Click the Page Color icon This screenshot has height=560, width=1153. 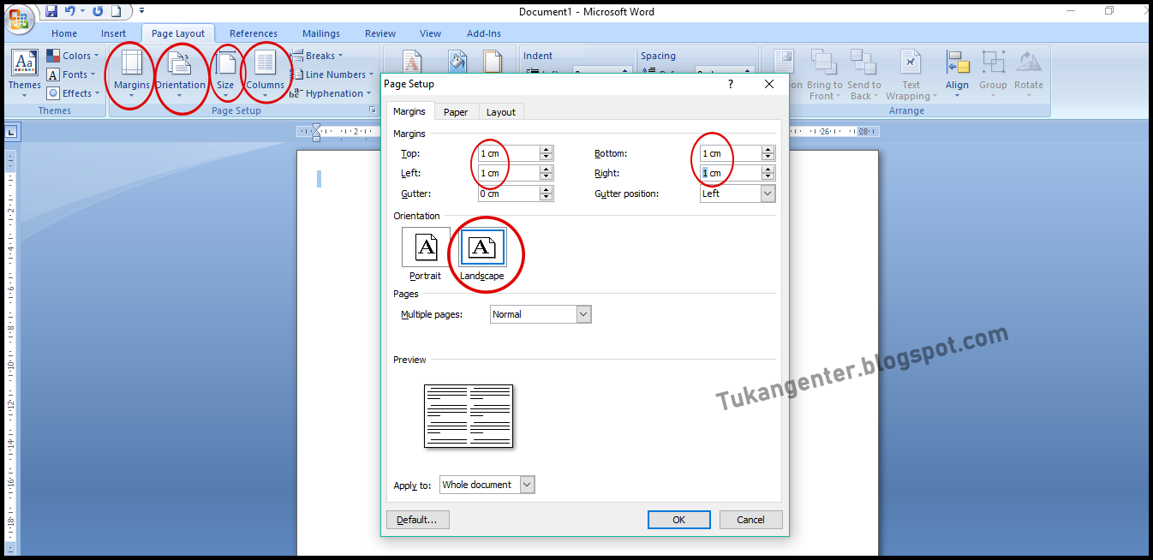click(457, 62)
